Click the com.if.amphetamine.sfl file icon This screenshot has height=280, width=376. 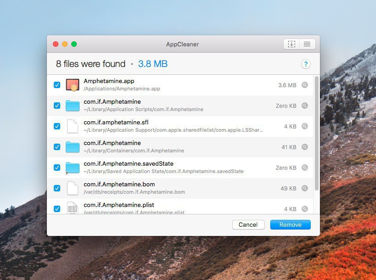(x=73, y=126)
